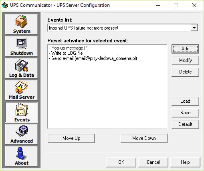The height and width of the screenshot is (171, 204).
Task: Delete the selected activity
Action: 185,72
